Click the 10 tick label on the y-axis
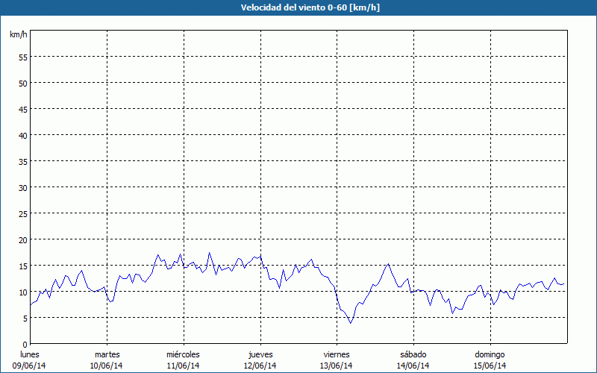The width and height of the screenshot is (597, 373). click(x=22, y=292)
